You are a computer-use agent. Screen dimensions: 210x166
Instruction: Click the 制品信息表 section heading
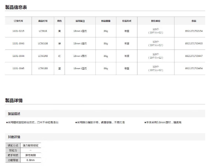[x=16, y=7]
